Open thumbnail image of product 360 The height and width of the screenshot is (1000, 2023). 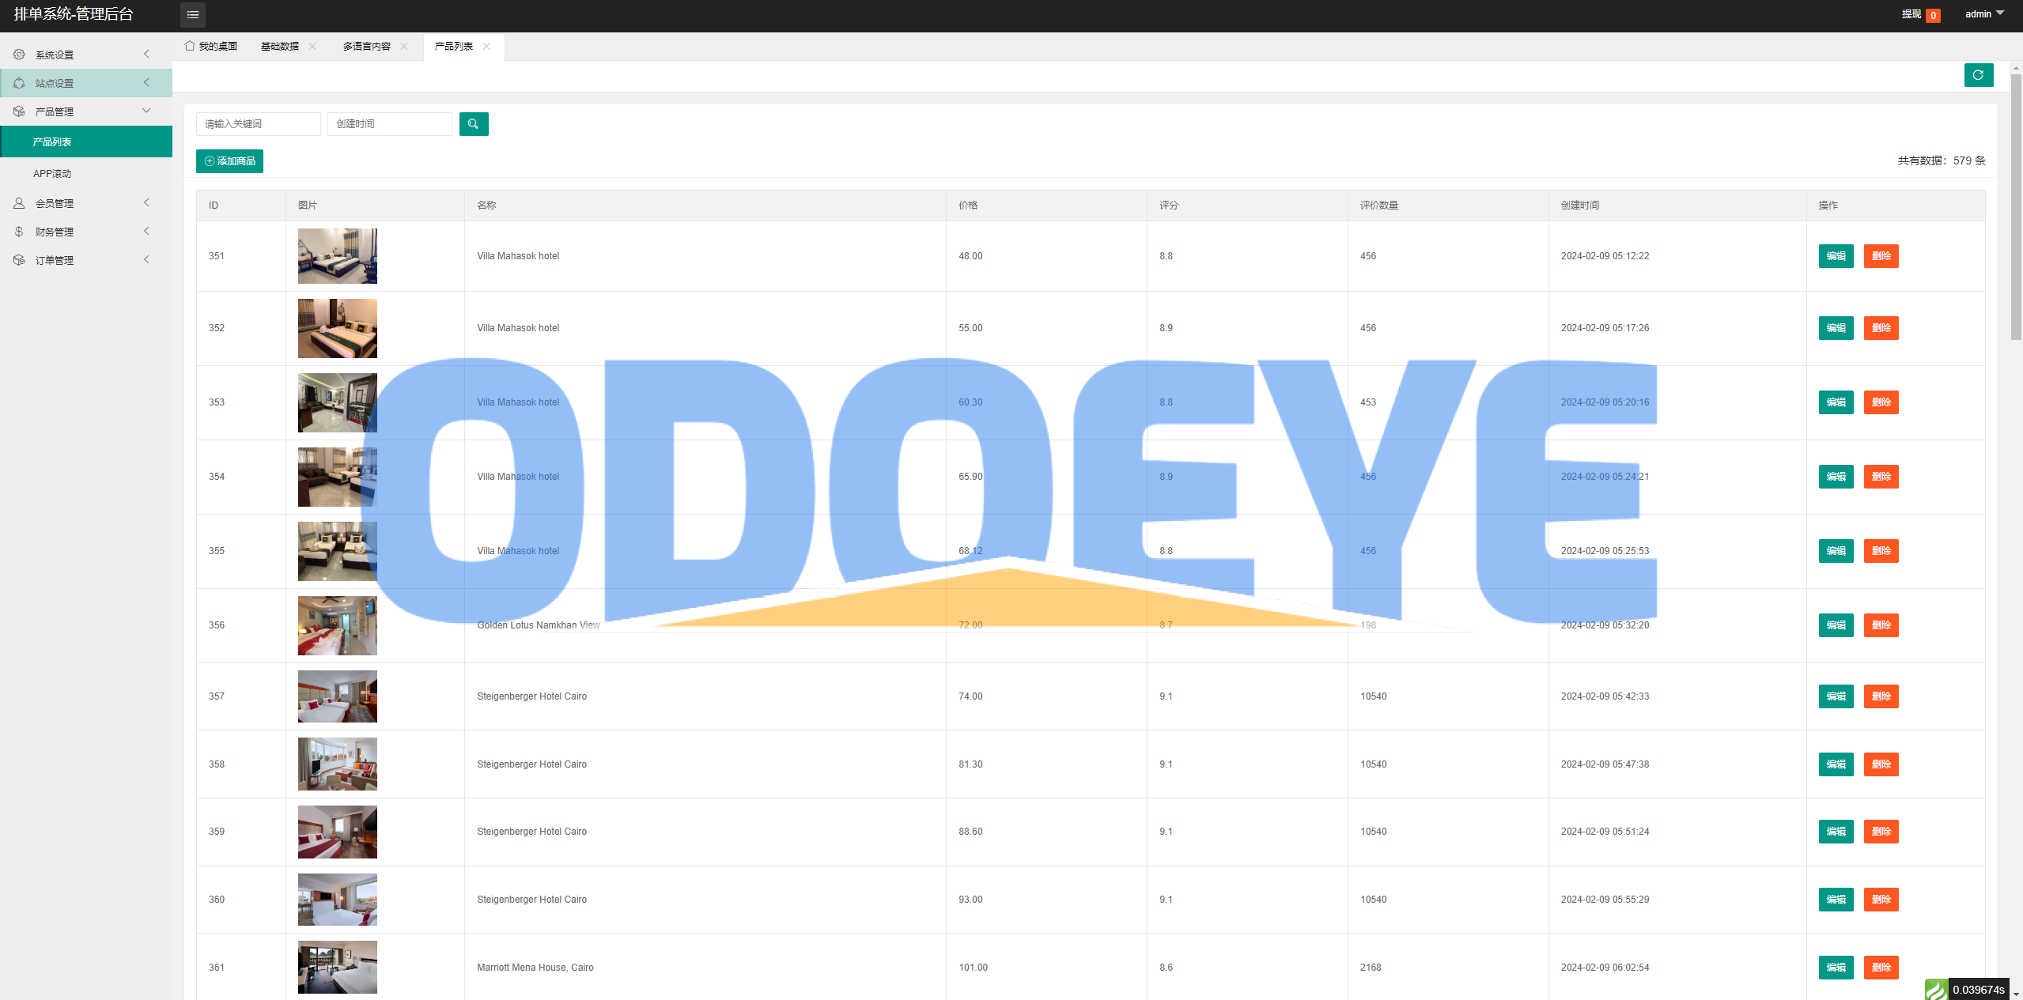click(338, 900)
